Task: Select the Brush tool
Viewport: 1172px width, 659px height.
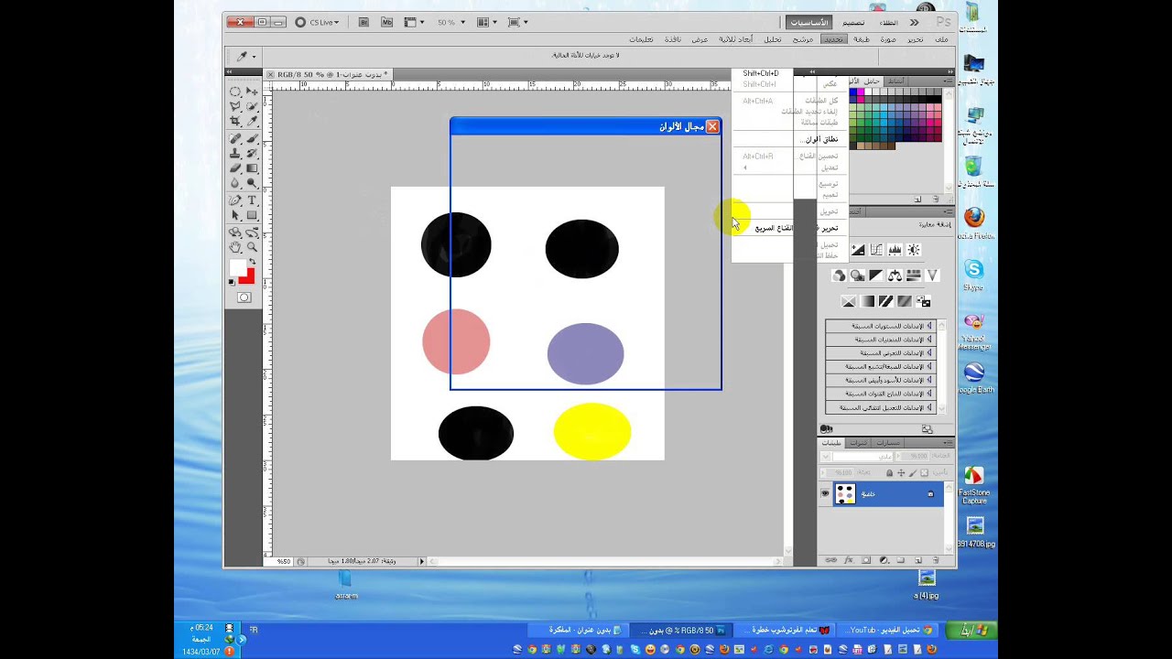Action: click(x=253, y=138)
